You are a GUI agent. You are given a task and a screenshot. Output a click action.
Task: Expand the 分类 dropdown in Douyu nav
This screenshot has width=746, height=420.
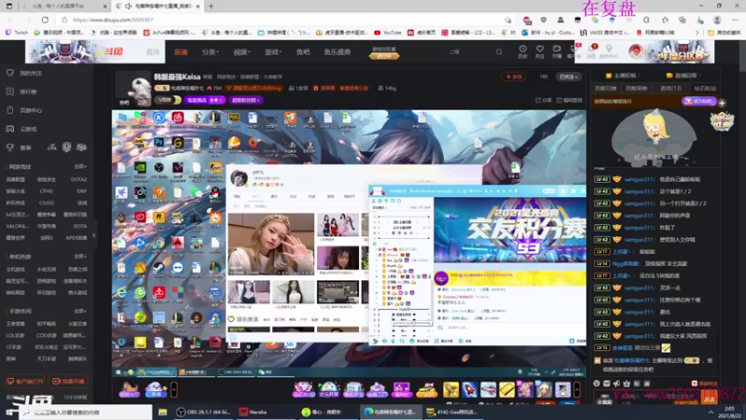[x=210, y=52]
